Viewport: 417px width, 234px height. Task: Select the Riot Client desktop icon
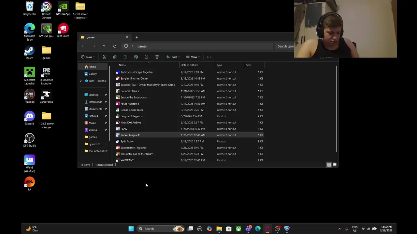pos(63,31)
